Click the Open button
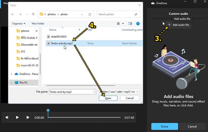 (x=108, y=98)
